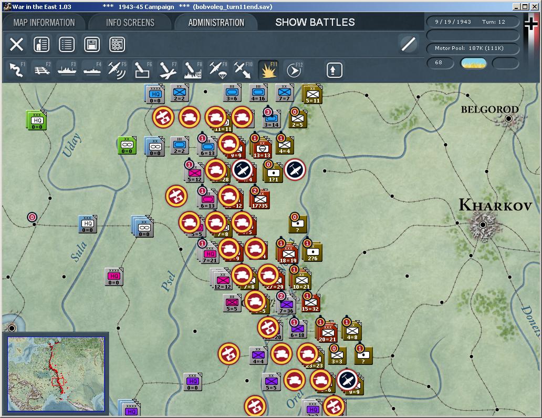Select the pink XXXX HQ 0=0 counter
Image resolution: width=542 pixels, height=418 pixels.
114,277
